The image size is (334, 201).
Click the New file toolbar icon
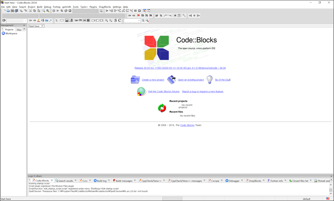[4, 11]
